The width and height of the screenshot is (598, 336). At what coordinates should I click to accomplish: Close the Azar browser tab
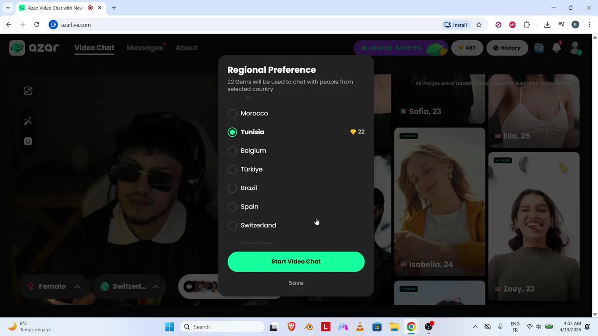[x=100, y=8]
